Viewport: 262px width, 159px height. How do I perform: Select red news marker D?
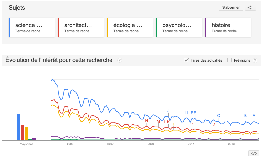[x=214, y=124]
